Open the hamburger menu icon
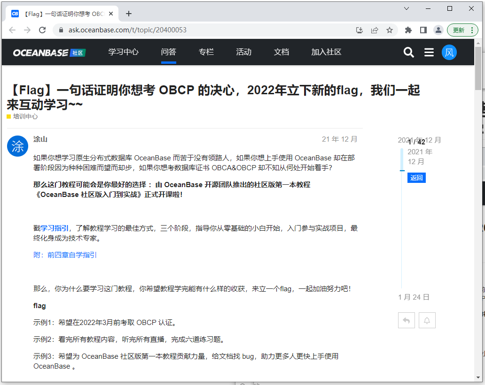 pyautogui.click(x=429, y=52)
